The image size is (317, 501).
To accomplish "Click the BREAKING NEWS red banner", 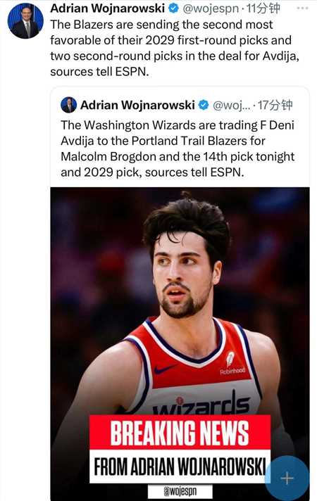I will pos(180,432).
